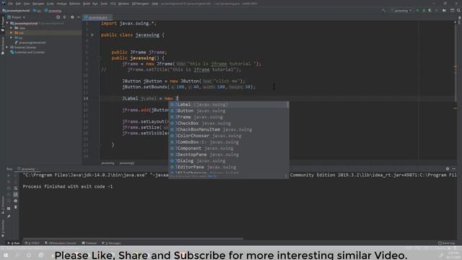Open the TODO tool window tab

click(x=32, y=243)
